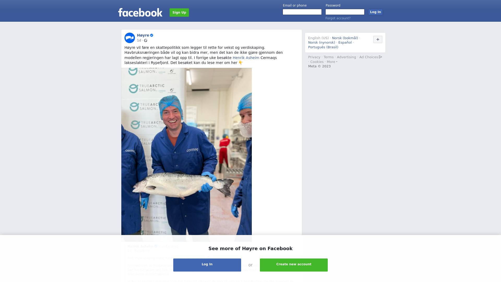Click the Log In button in header
This screenshot has width=501, height=282.
coord(375,12)
